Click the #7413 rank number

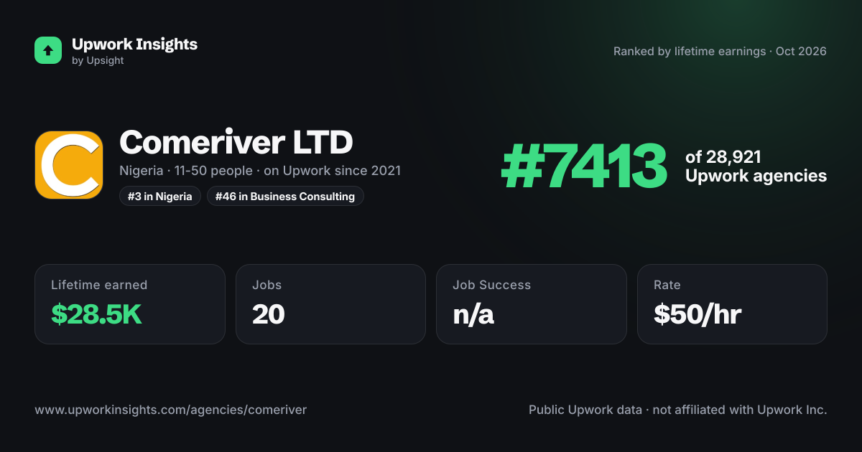tap(584, 166)
